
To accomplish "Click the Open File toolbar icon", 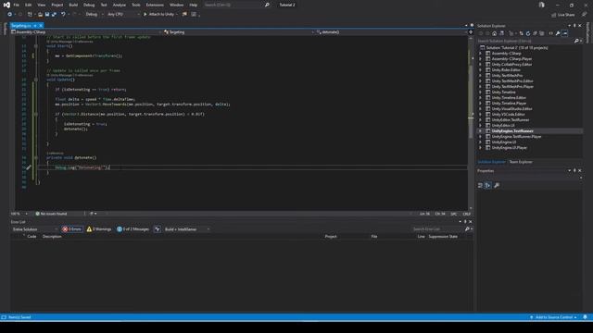I will coord(40,15).
